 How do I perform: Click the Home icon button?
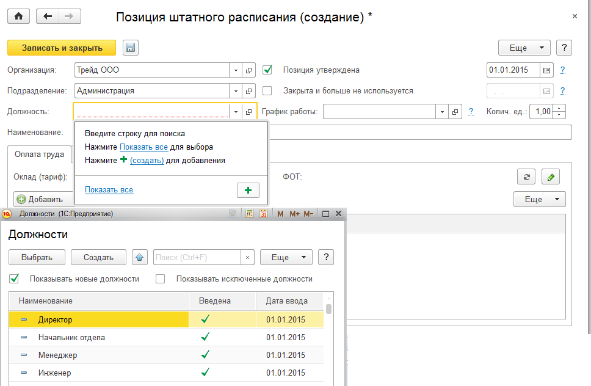tap(18, 16)
